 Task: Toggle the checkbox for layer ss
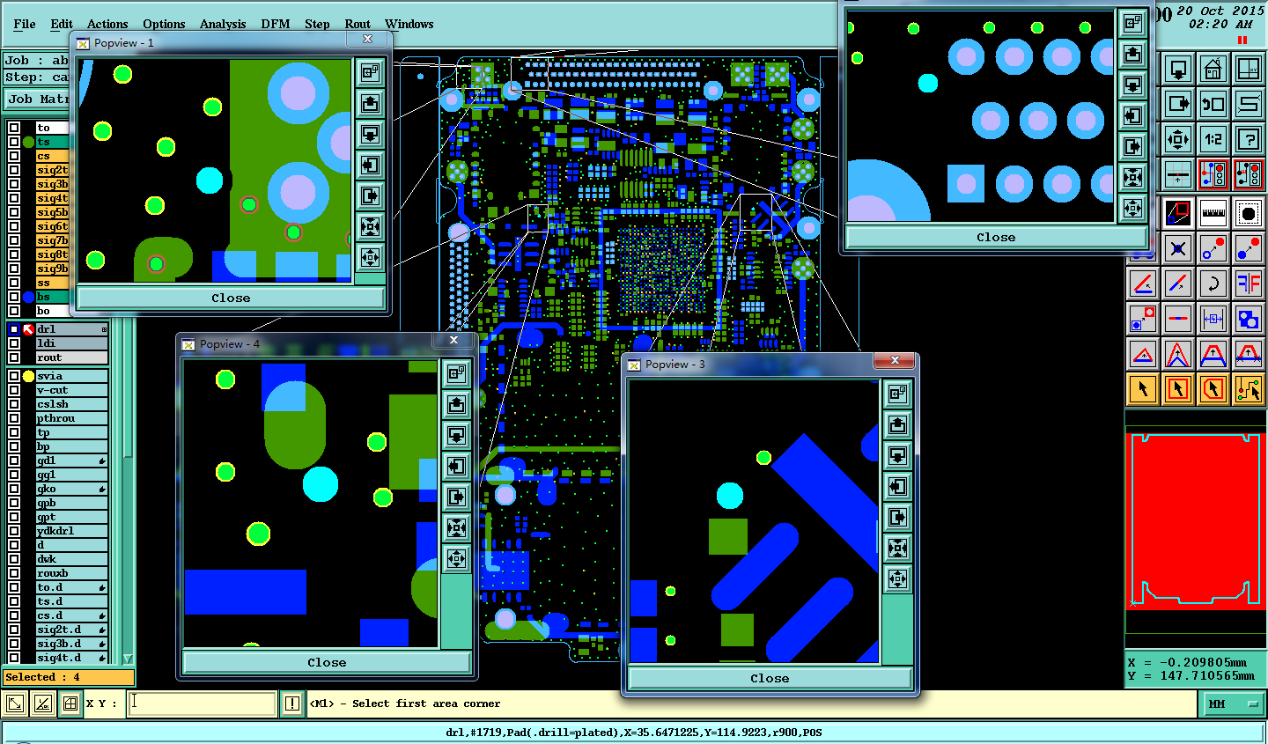pos(14,283)
